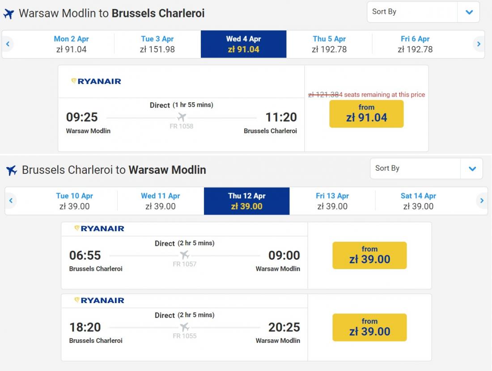Choose Mon 2 Apr fare zł 91.04

pos(72,44)
